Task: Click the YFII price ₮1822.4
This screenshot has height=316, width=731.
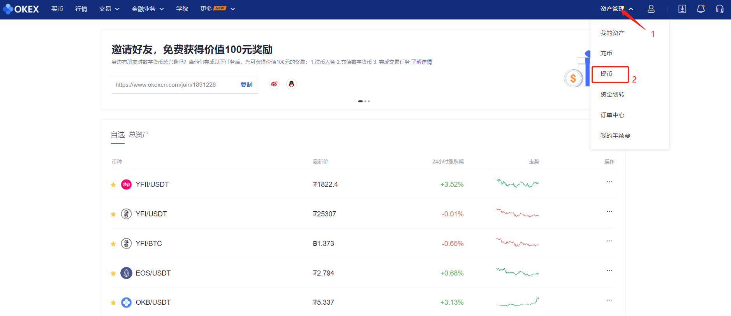Action: coord(325,184)
